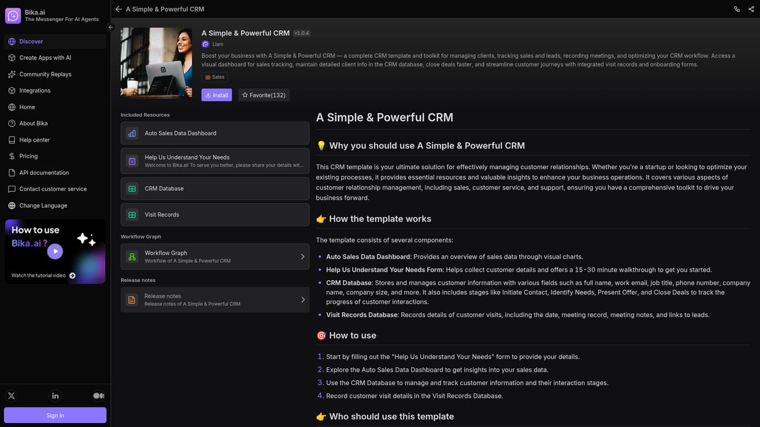Click Auto Sales Data Dashboard chart icon
The height and width of the screenshot is (427, 760).
pos(132,133)
